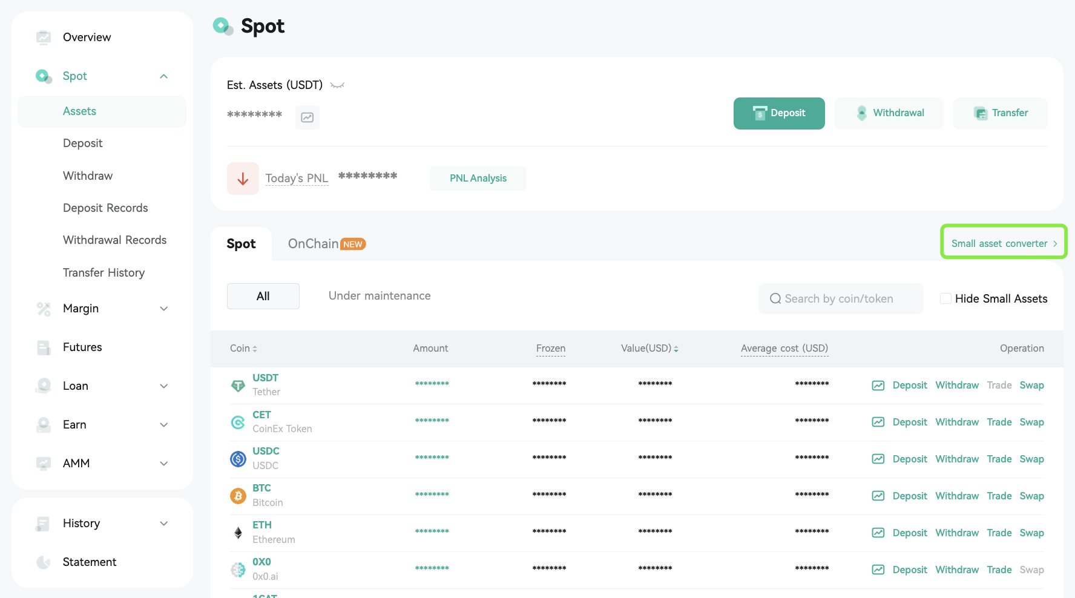The height and width of the screenshot is (598, 1075).
Task: Go to Withdraw in the sidebar
Action: (88, 176)
